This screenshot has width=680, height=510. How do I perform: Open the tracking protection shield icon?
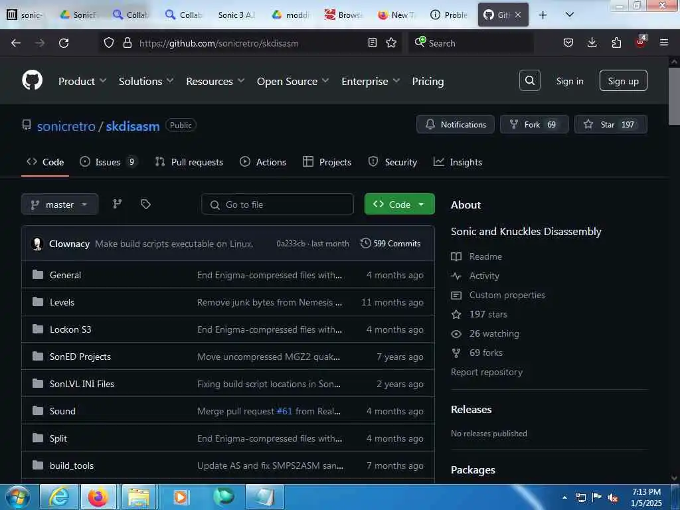click(x=109, y=42)
